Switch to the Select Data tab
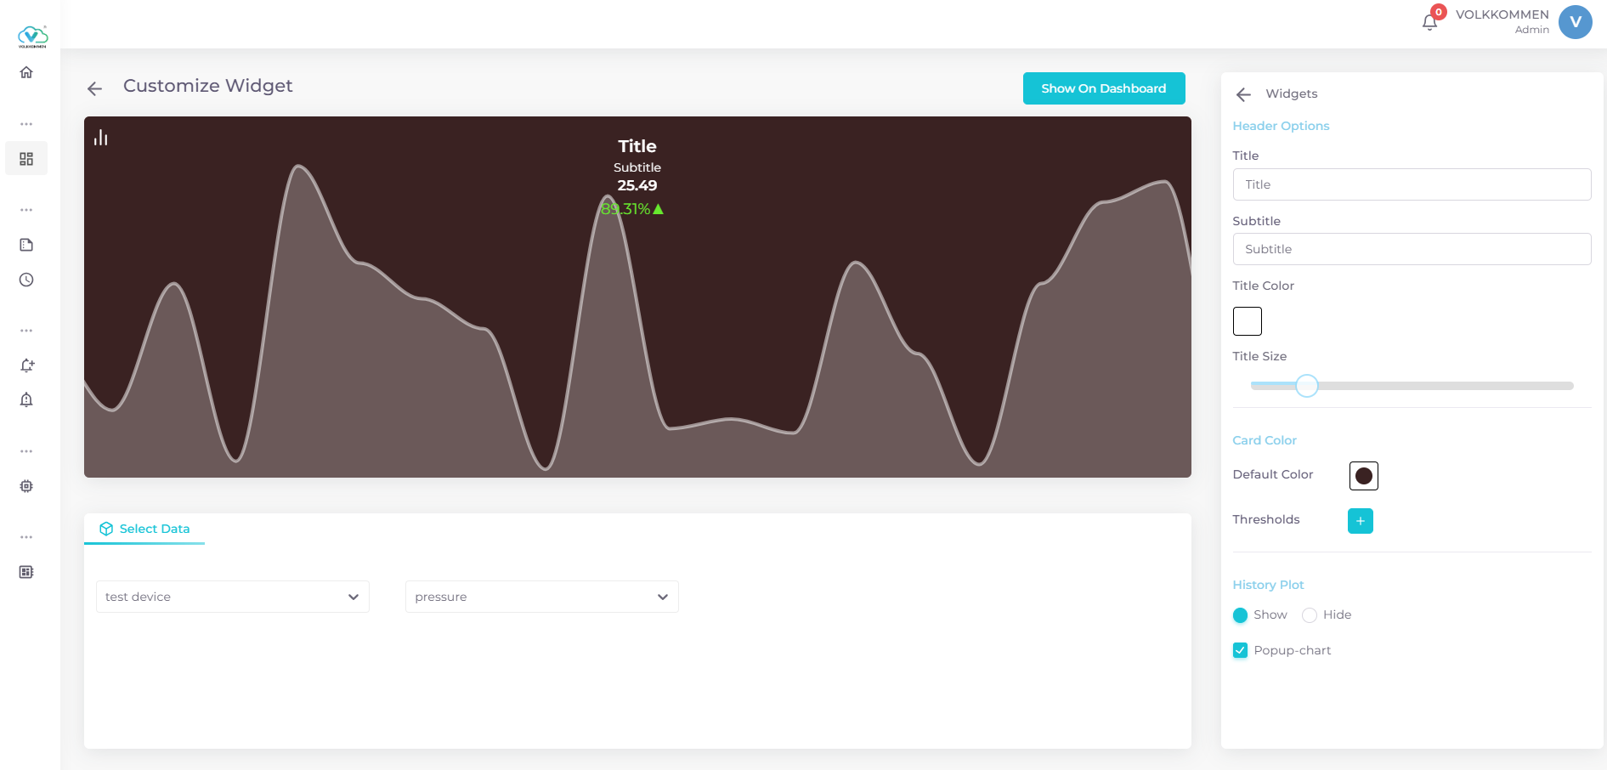The image size is (1607, 770). tap(144, 529)
